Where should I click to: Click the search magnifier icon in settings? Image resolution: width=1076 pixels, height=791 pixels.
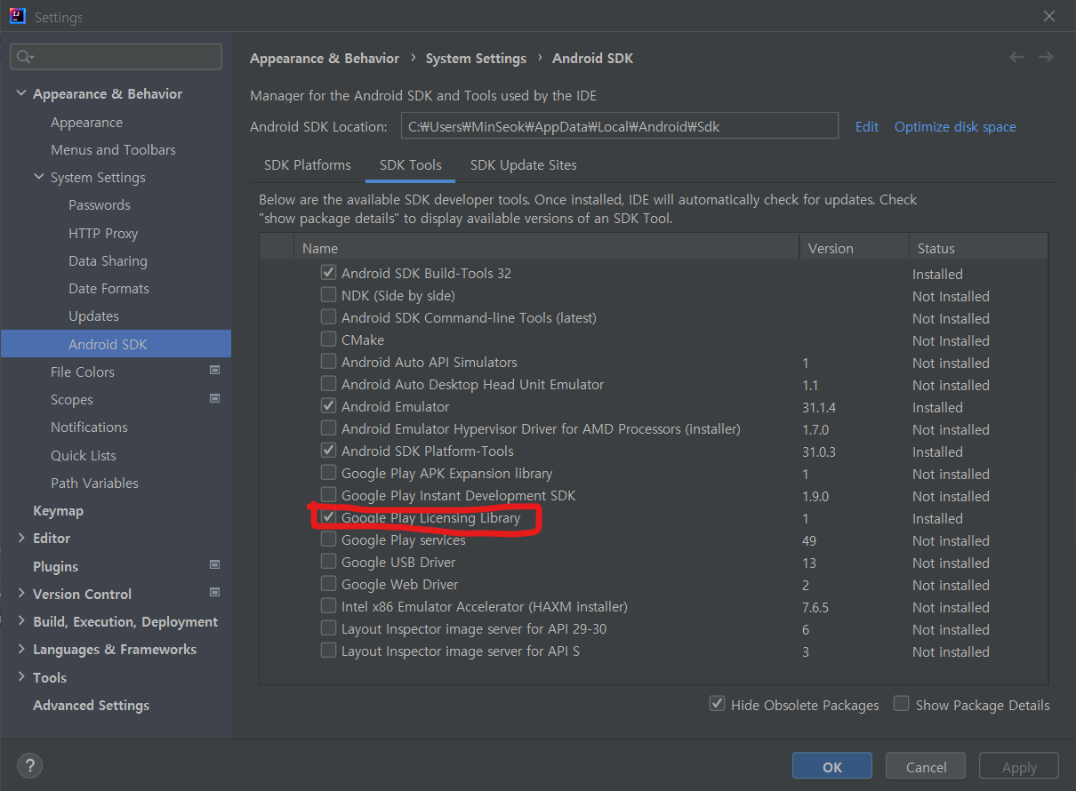(x=24, y=57)
